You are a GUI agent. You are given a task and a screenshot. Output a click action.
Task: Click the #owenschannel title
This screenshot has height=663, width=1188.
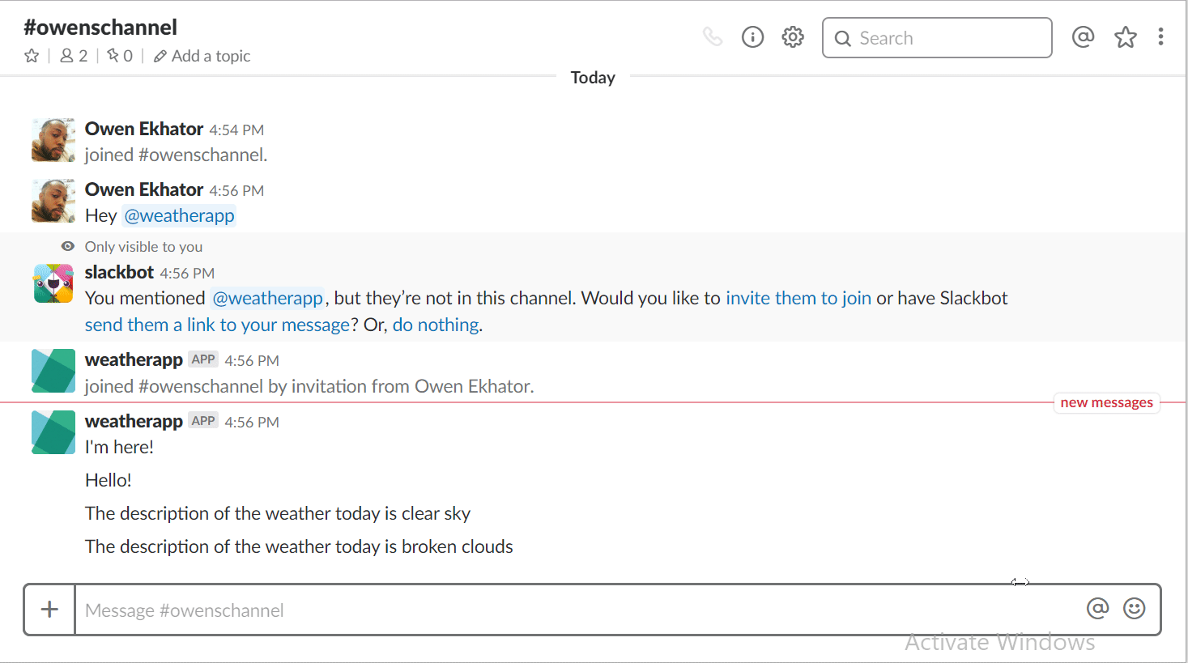pos(100,27)
